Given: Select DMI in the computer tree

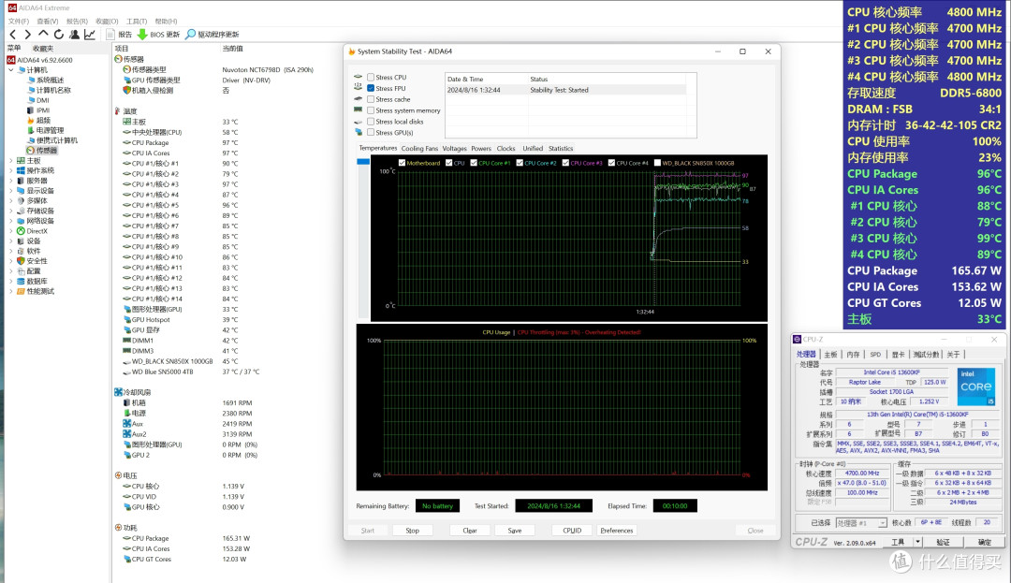Looking at the screenshot, I should pos(38,100).
